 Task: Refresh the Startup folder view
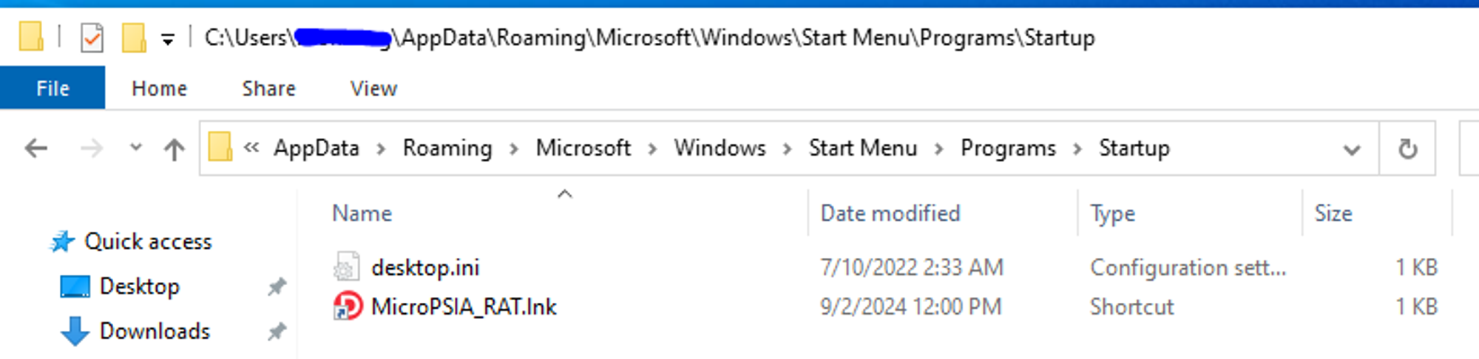(x=1407, y=148)
